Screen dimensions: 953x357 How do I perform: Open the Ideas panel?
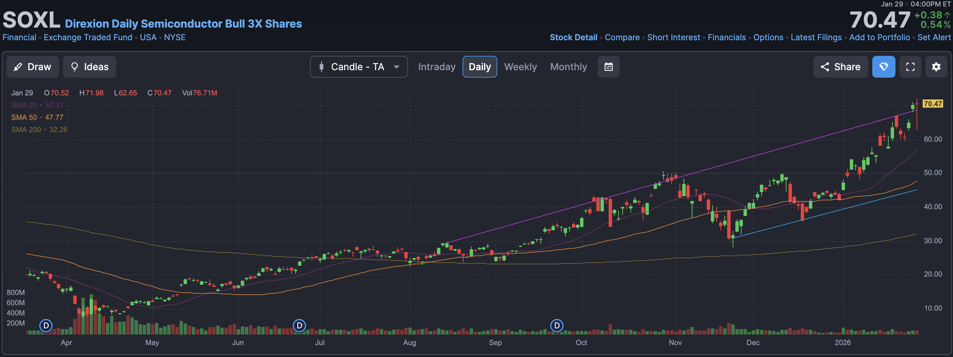pos(90,66)
